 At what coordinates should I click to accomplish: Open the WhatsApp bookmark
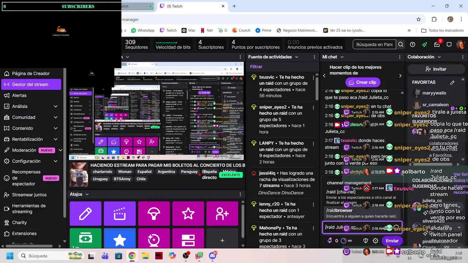click(x=143, y=30)
